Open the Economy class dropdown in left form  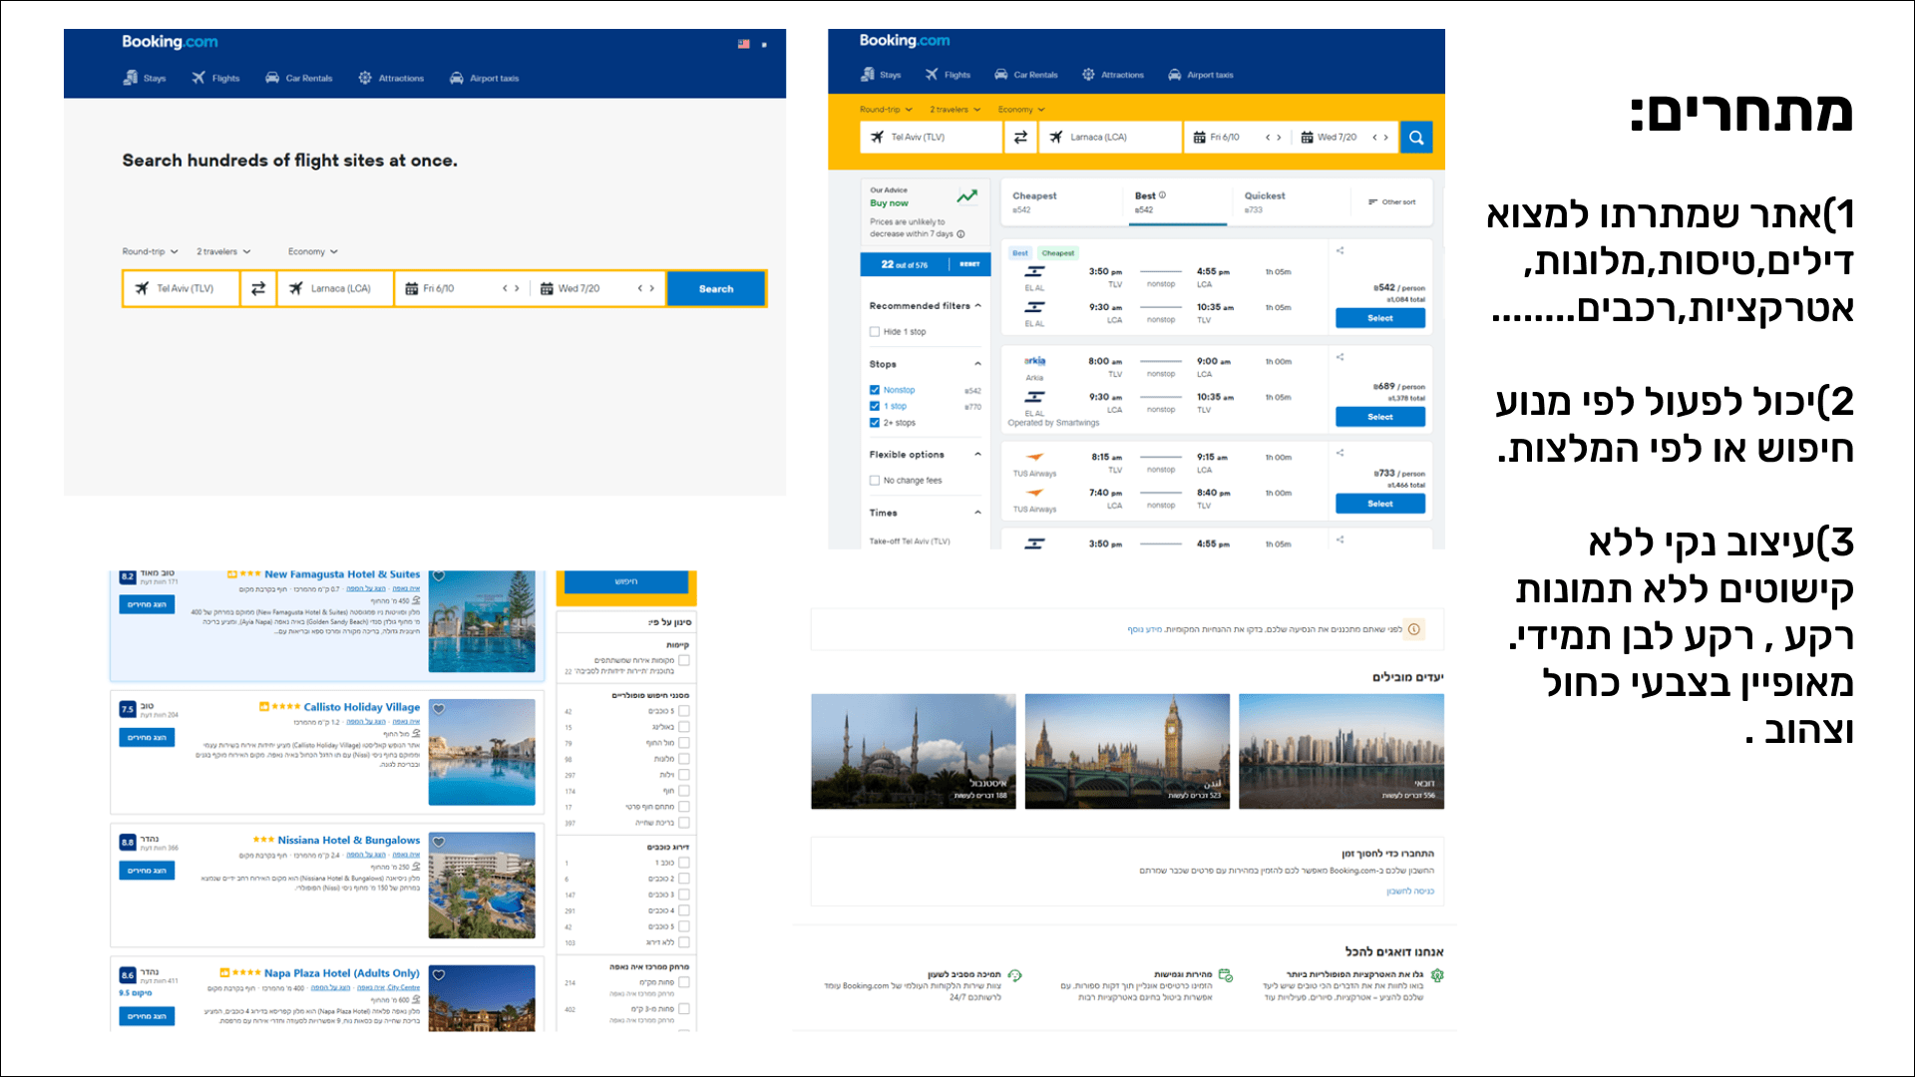tap(312, 252)
